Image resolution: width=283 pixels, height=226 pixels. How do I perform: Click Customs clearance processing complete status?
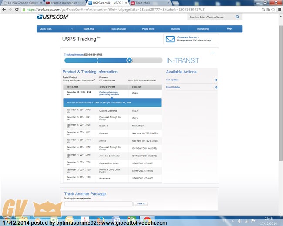(109, 93)
